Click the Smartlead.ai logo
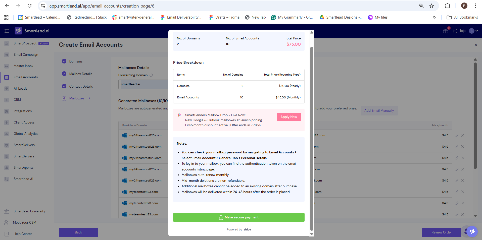The height and width of the screenshot is (240, 482). (32, 31)
